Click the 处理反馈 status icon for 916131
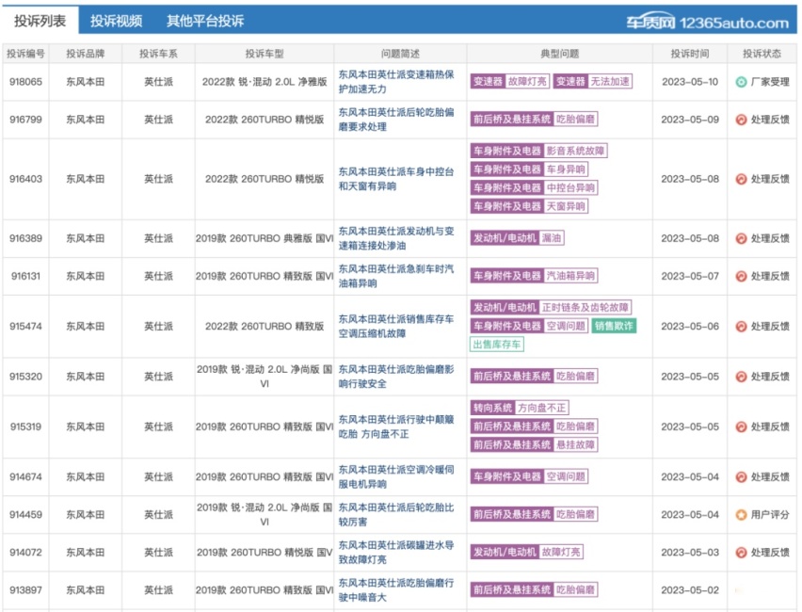This screenshot has width=802, height=612. pos(741,276)
